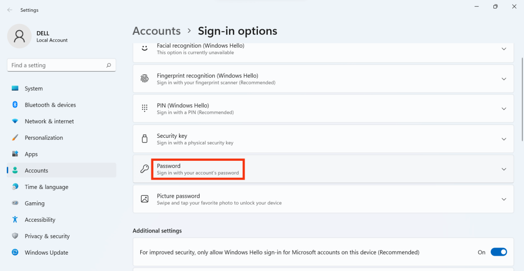Expand the Password option chevron
The image size is (524, 271).
point(504,169)
